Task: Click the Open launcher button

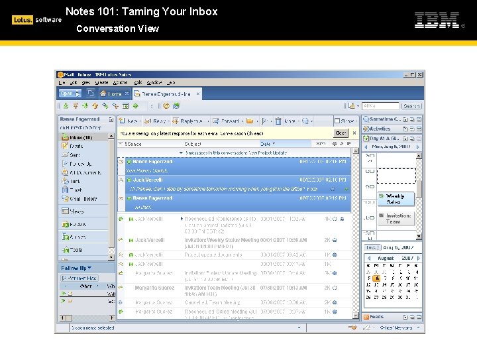Action: [70, 93]
